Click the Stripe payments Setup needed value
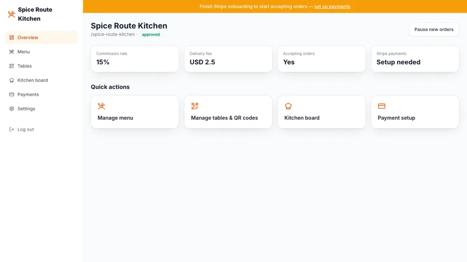The width and height of the screenshot is (467, 262). tap(399, 62)
